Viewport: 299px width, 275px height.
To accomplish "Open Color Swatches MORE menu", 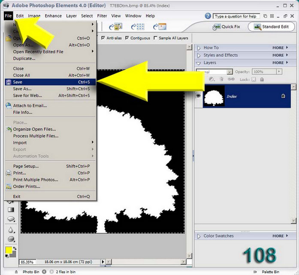I will [x=280, y=236].
